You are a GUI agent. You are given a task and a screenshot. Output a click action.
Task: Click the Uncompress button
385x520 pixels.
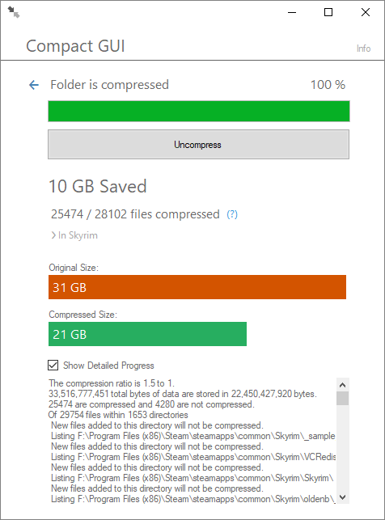coord(198,144)
